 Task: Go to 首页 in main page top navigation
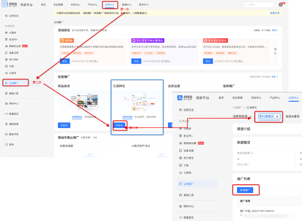tap(44, 5)
